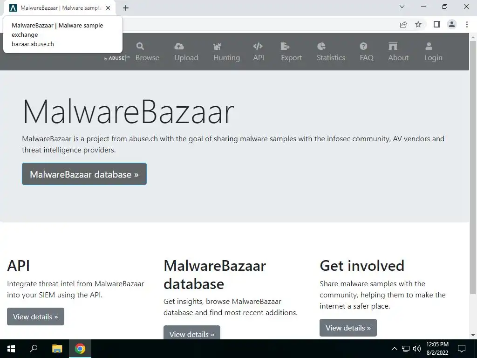This screenshot has width=477, height=358.
Task: Open the Statistics menu label
Action: 331,57
